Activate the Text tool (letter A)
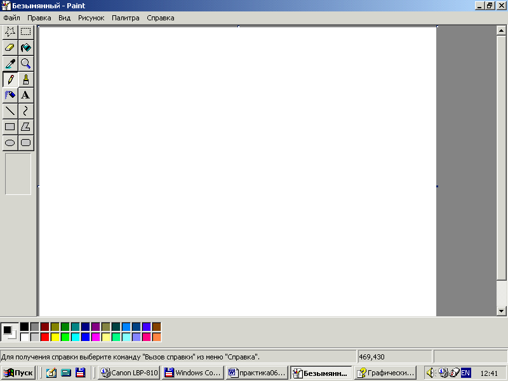The width and height of the screenshot is (508, 381). [x=26, y=95]
